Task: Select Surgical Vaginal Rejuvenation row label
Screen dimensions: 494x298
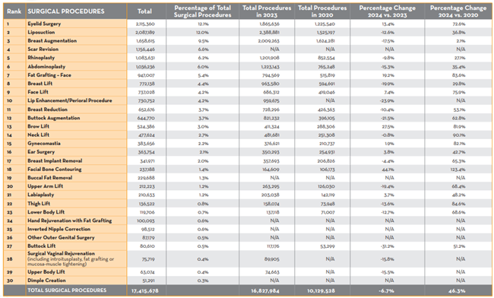Action: [61, 254]
